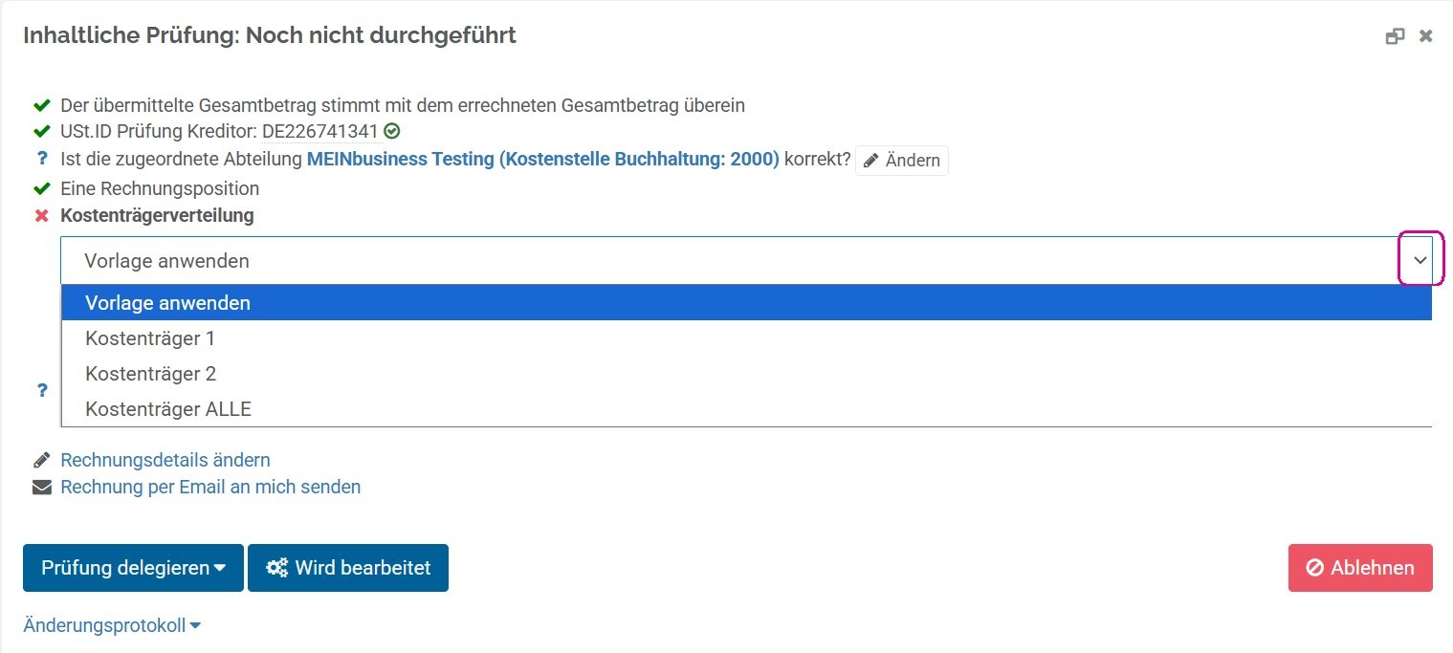1453x653 pixels.
Task: Click the red X next to Kostenträgerverteilung
Action: tap(41, 216)
